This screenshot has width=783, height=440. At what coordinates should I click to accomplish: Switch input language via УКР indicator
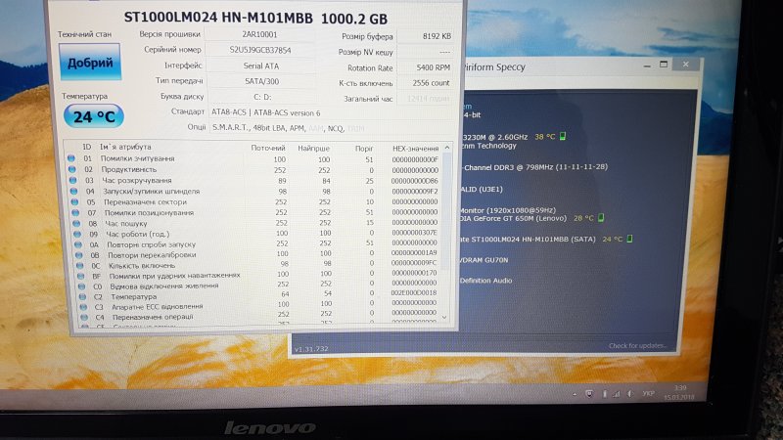click(x=647, y=393)
